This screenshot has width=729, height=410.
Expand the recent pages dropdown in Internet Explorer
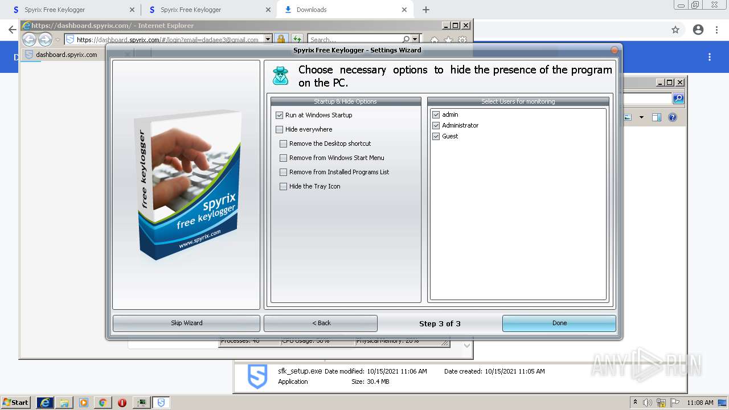point(58,40)
